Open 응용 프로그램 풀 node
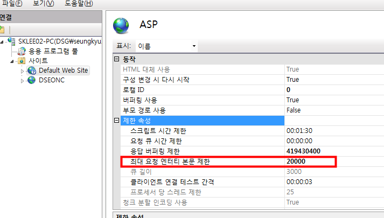This screenshot has width=384, height=218. pos(53,51)
